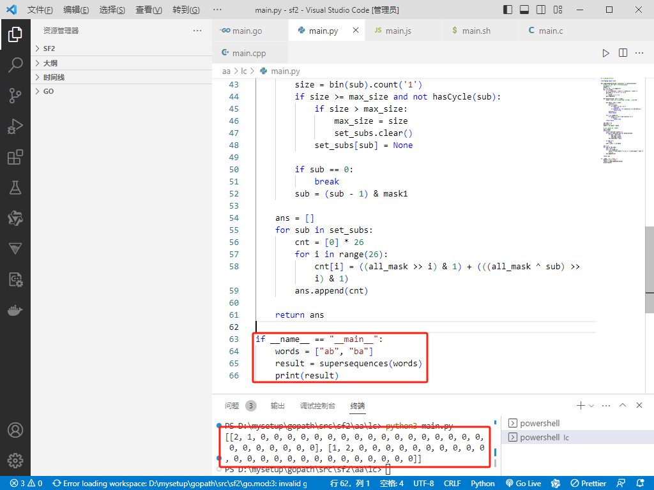Expand the SF2 folder section

pyautogui.click(x=121, y=48)
